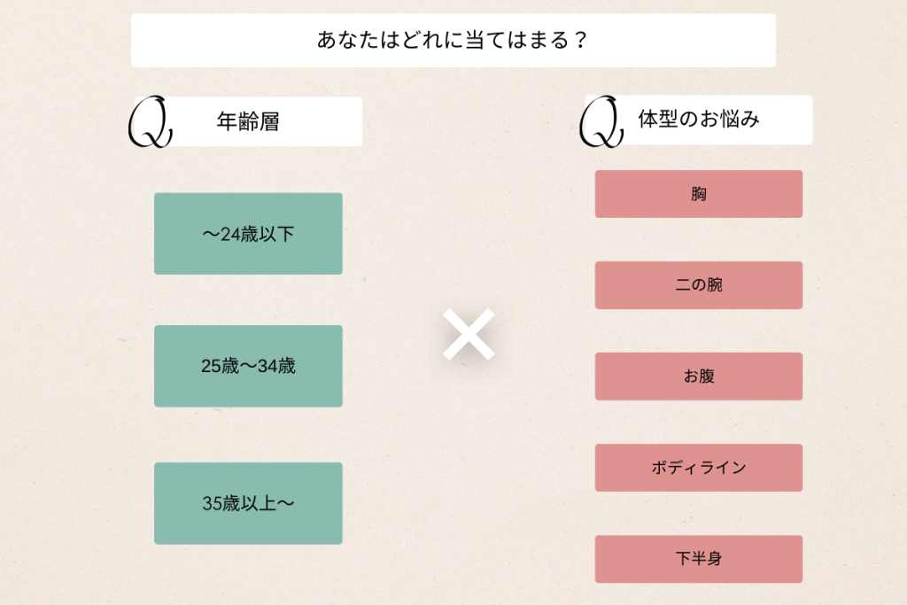Select 胸 as the body concern
This screenshot has height=605, width=907.
(698, 194)
